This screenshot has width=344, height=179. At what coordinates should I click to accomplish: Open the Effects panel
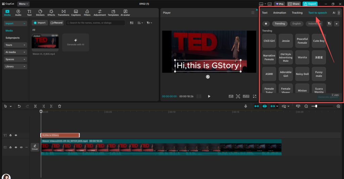click(x=51, y=13)
